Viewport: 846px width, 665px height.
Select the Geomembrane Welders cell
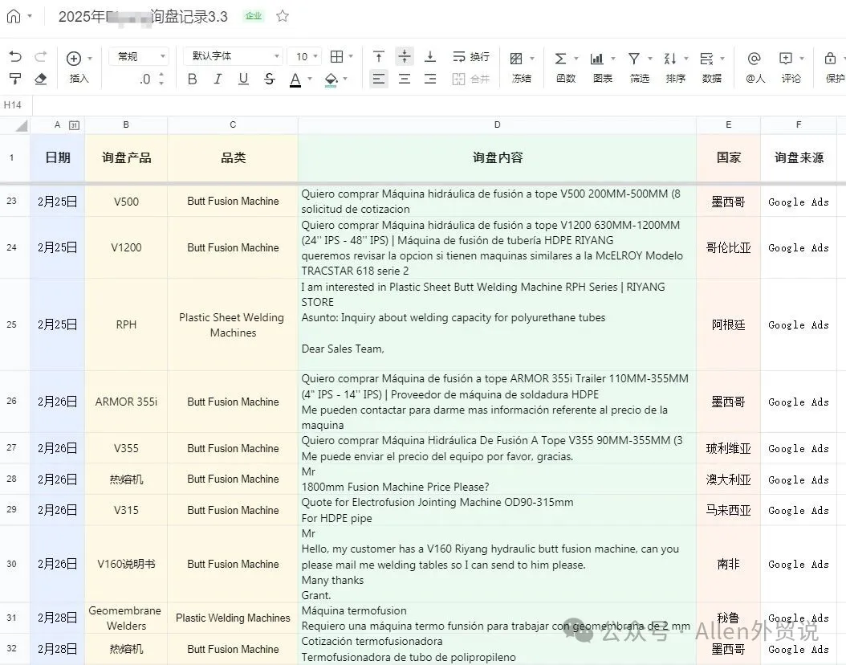point(126,618)
